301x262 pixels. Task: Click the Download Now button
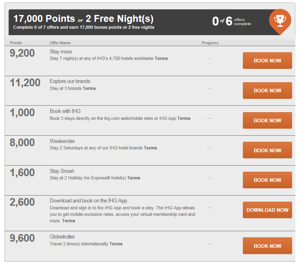[x=267, y=210]
